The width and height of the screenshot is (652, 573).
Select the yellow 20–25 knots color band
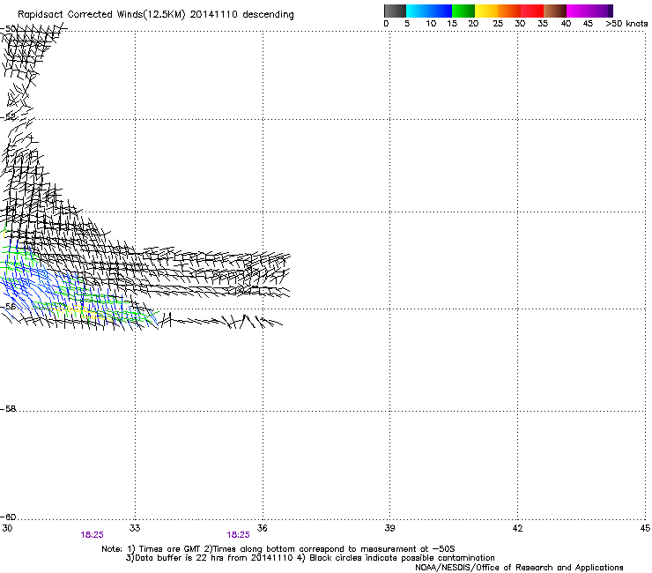[486, 11]
